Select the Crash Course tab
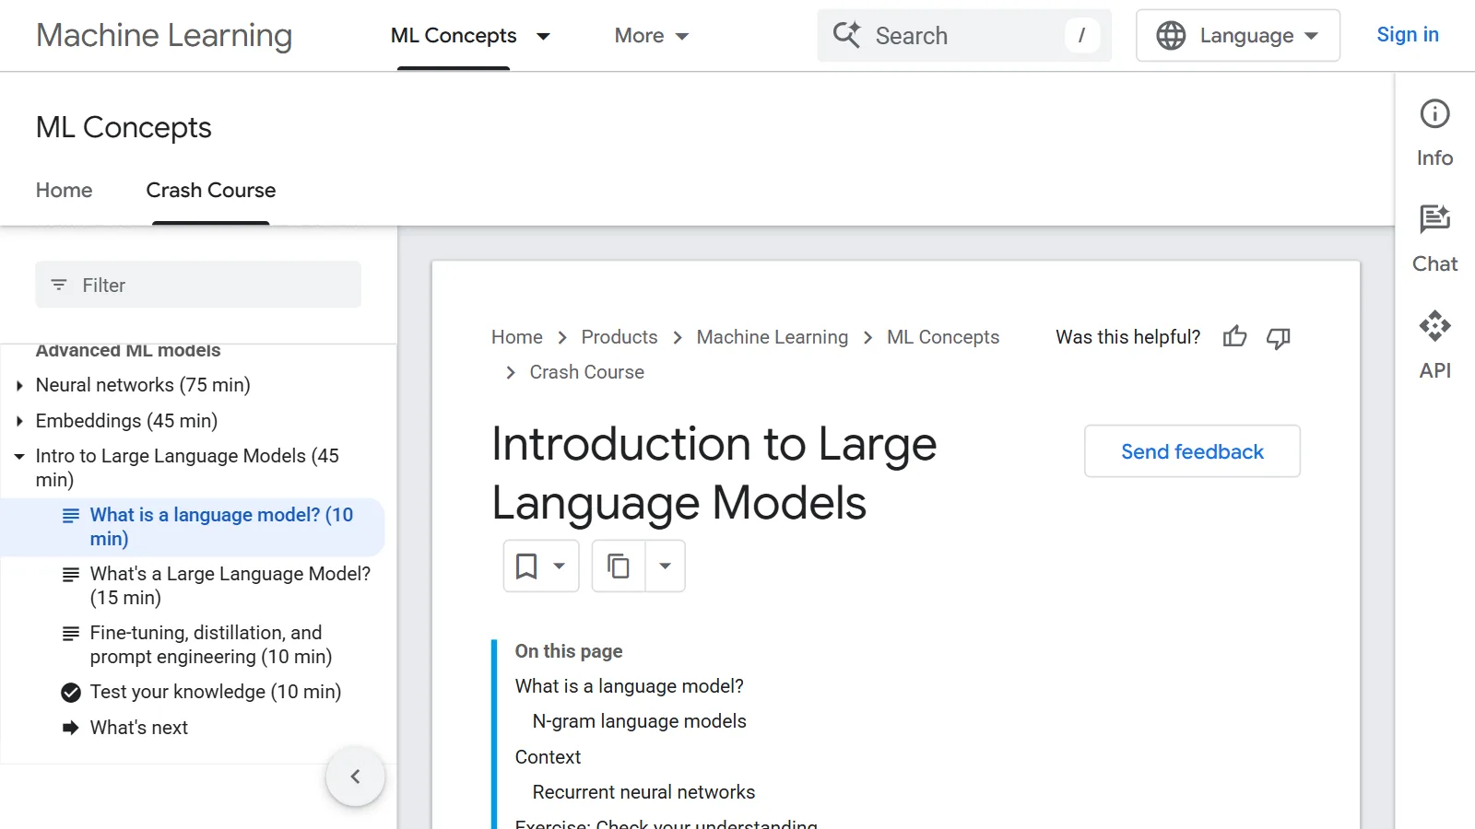Screen dimensions: 1475x829 211,190
